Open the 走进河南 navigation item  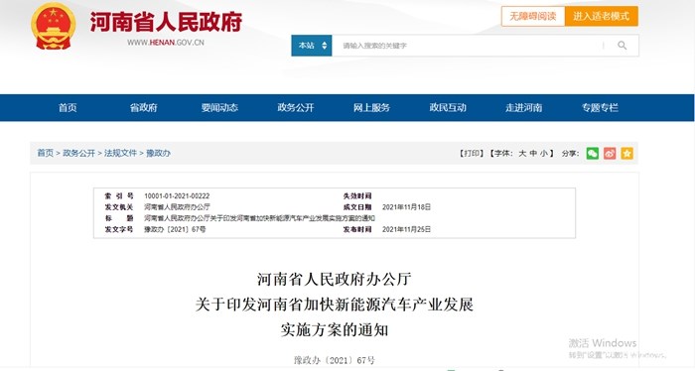coord(524,107)
